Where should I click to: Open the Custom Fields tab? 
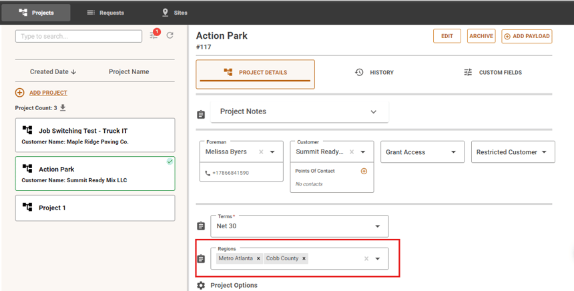click(493, 73)
